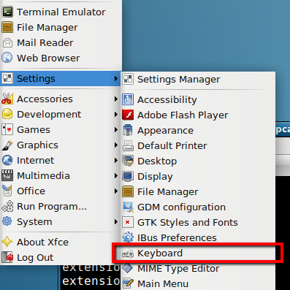The width and height of the screenshot is (290, 290).
Task: Choose the Display menu entry
Action: pos(198,176)
